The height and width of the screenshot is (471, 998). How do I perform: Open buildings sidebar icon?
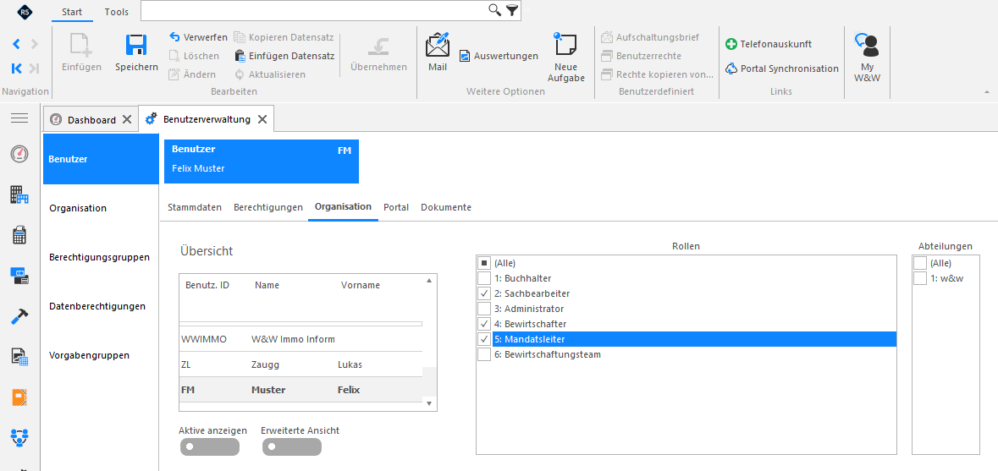[x=19, y=194]
